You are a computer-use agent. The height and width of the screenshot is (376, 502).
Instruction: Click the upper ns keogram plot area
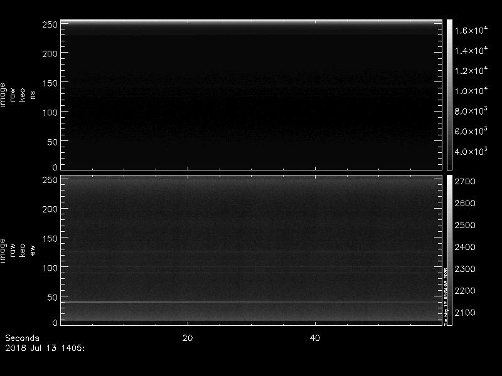(x=252, y=95)
